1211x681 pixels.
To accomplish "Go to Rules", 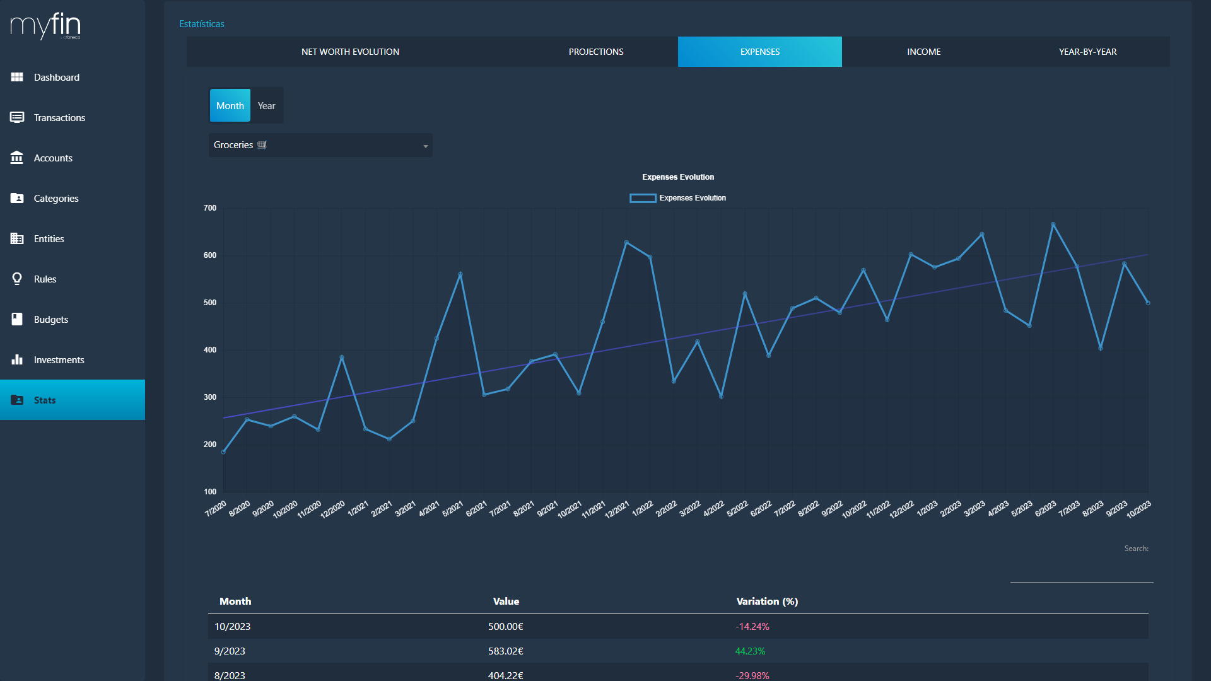I will click(73, 279).
